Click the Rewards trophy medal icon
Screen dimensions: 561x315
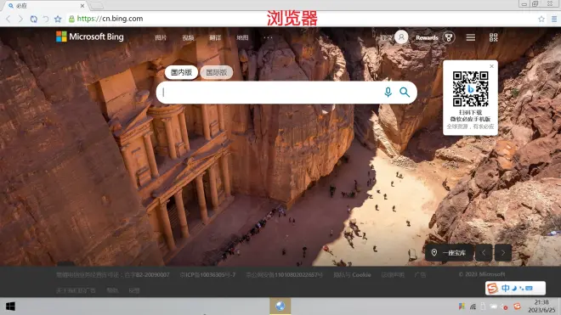click(449, 37)
